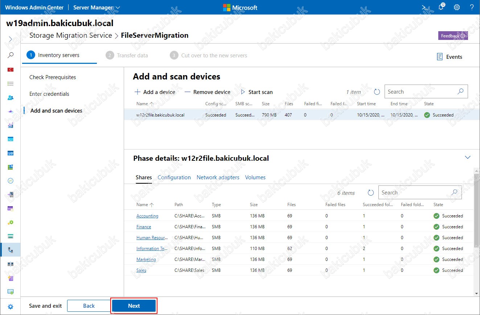Go to Transfer data step
Image resolution: width=480 pixels, height=315 pixels.
(127, 56)
